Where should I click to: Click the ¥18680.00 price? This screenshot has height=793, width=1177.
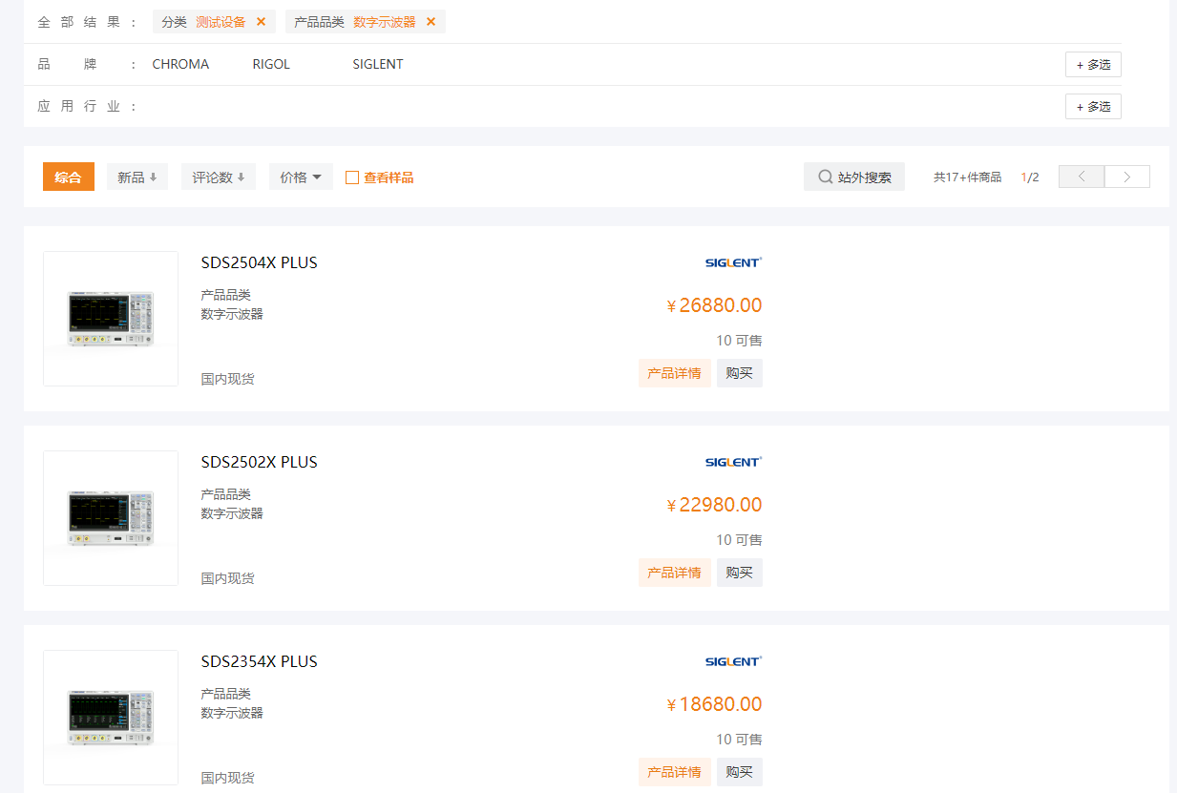(x=714, y=704)
